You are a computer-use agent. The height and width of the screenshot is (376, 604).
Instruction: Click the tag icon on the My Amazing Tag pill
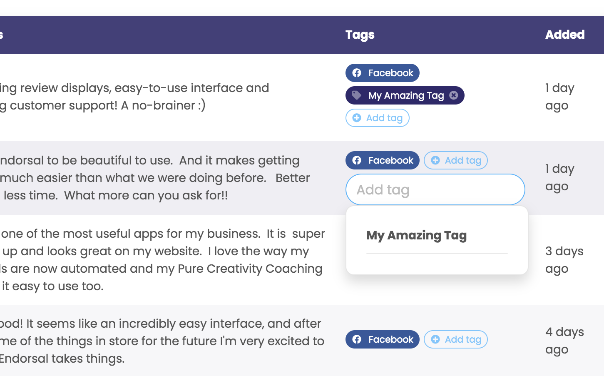357,95
